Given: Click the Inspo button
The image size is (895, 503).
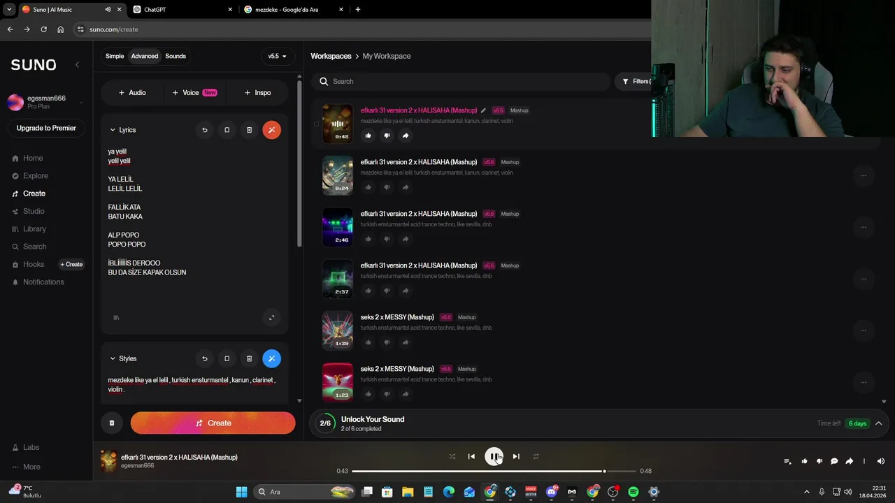Looking at the screenshot, I should [257, 92].
